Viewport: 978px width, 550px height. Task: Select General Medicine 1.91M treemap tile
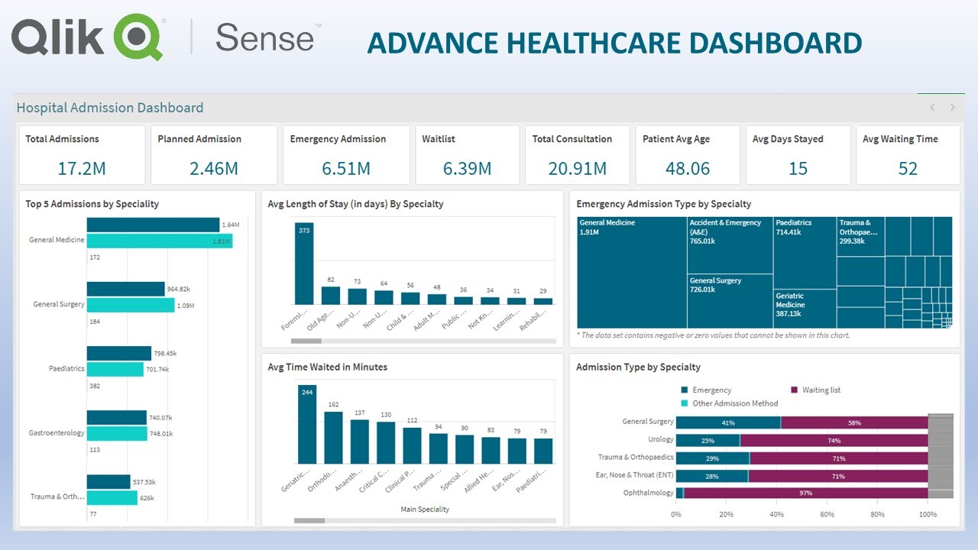point(632,273)
